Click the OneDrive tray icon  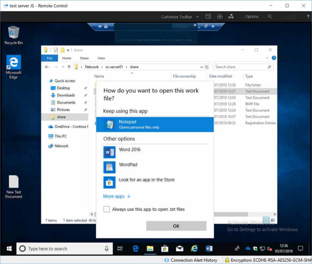tap(248, 249)
